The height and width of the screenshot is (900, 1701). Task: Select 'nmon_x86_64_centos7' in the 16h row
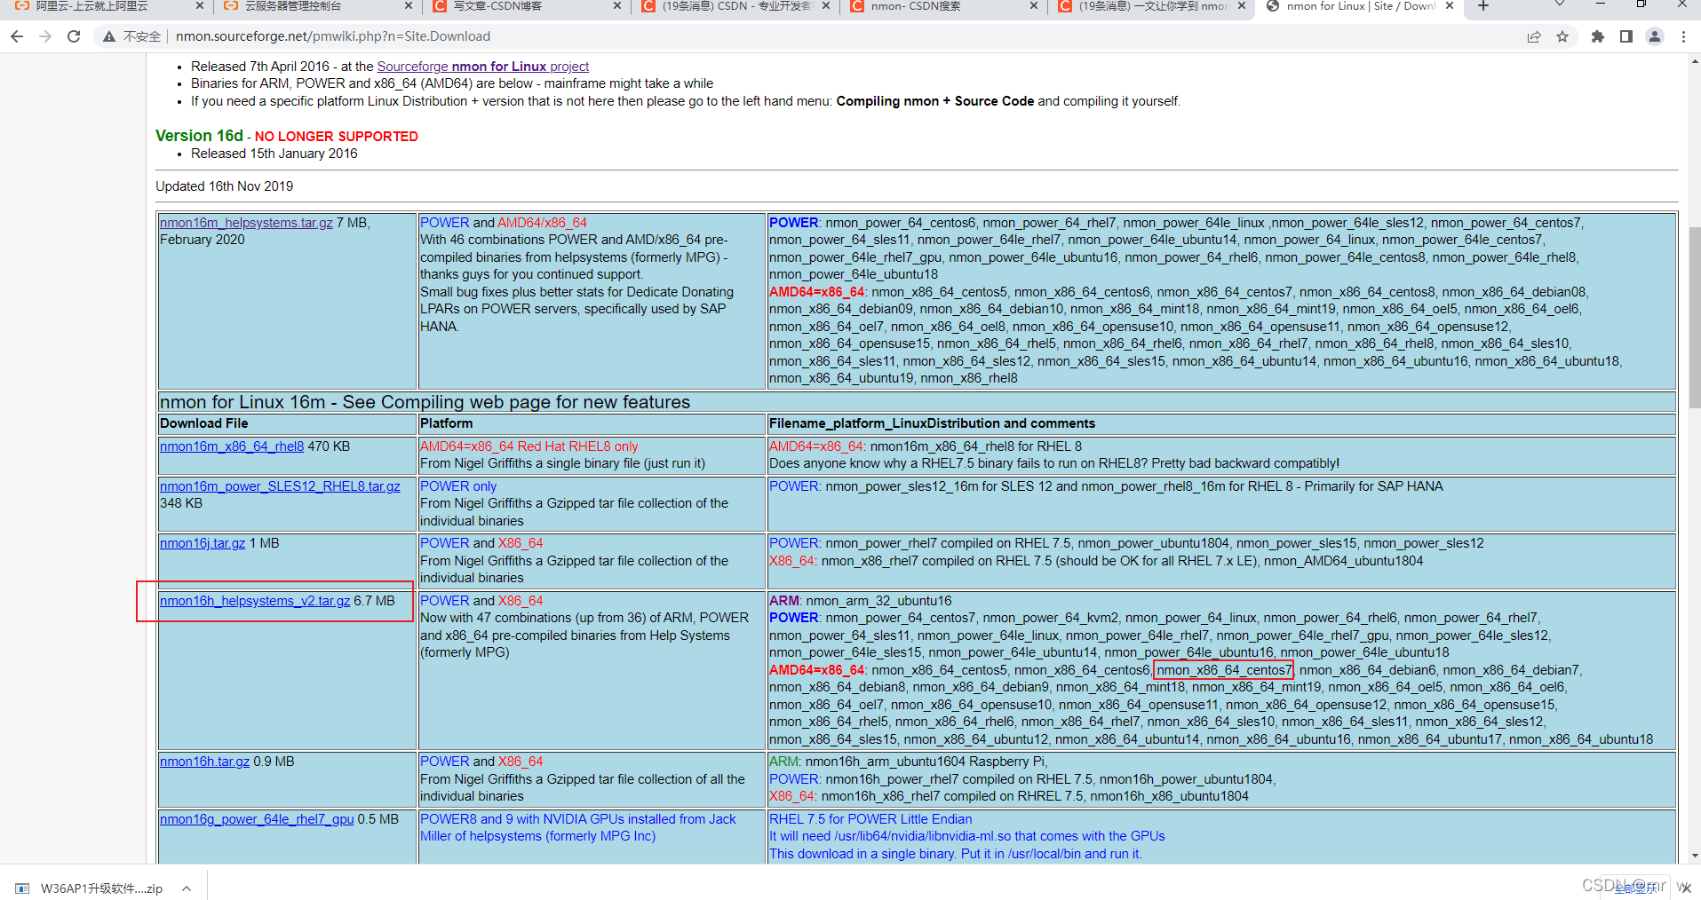pos(1224,670)
